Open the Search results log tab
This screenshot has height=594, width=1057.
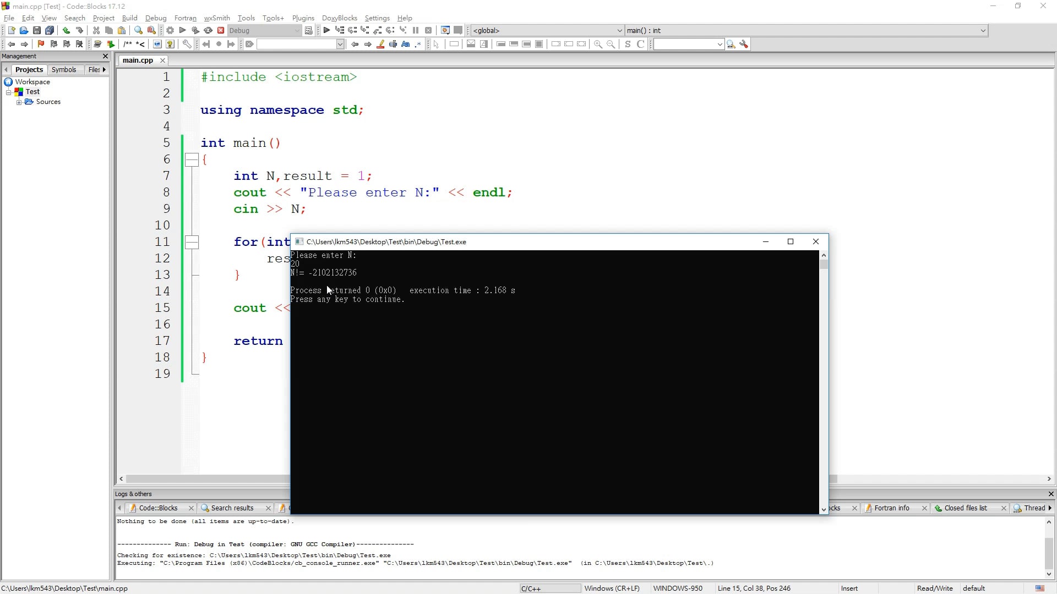232,508
